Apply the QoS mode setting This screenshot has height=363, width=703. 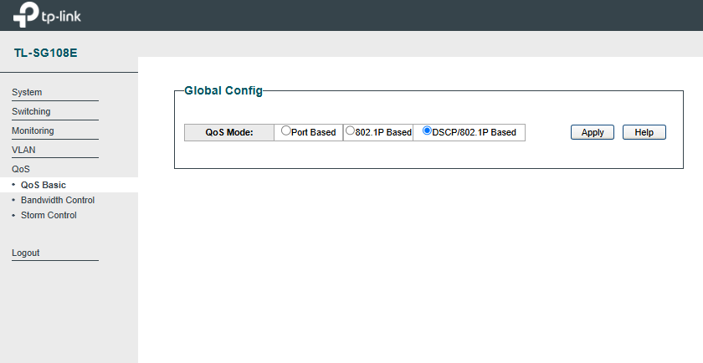pos(593,132)
